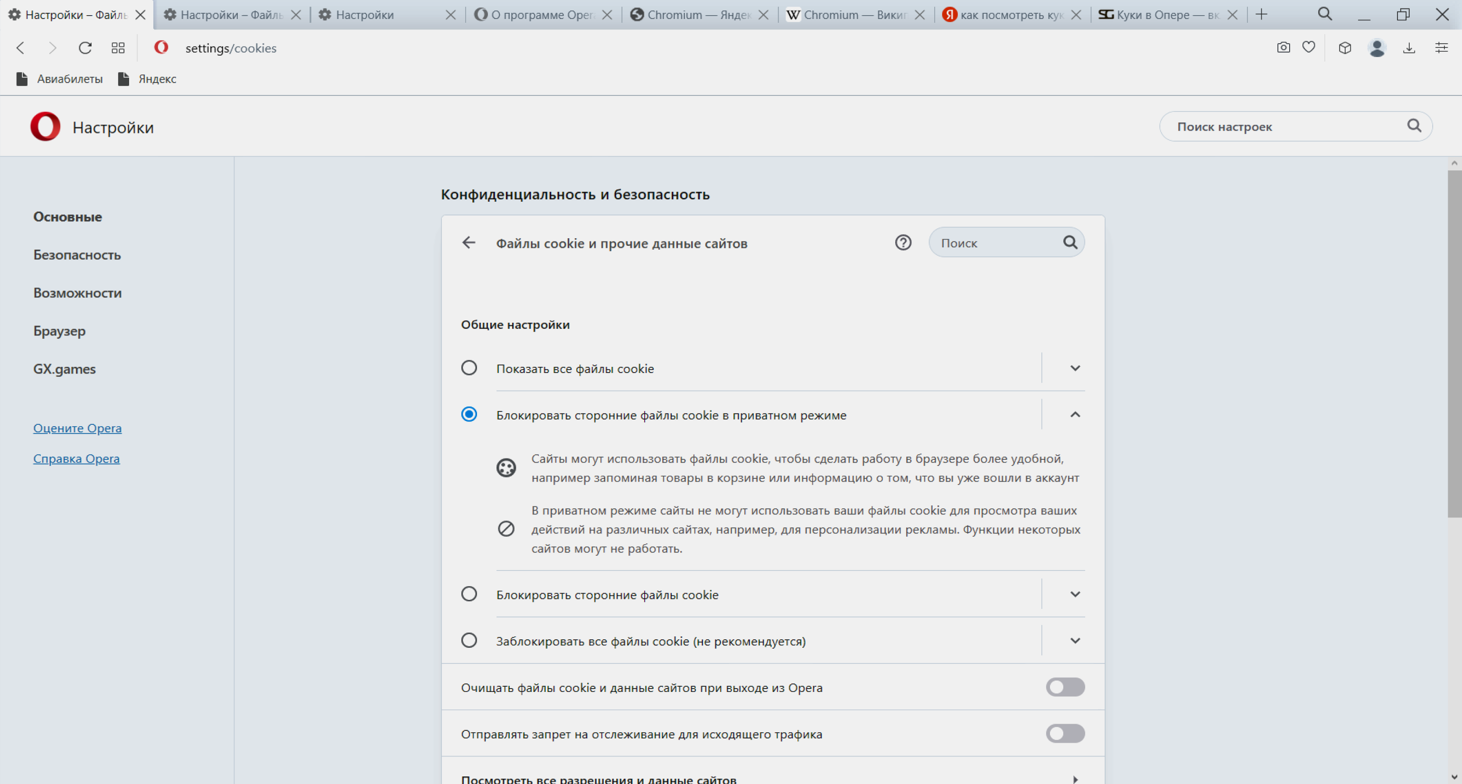Open the Браузер settings section

pos(60,331)
